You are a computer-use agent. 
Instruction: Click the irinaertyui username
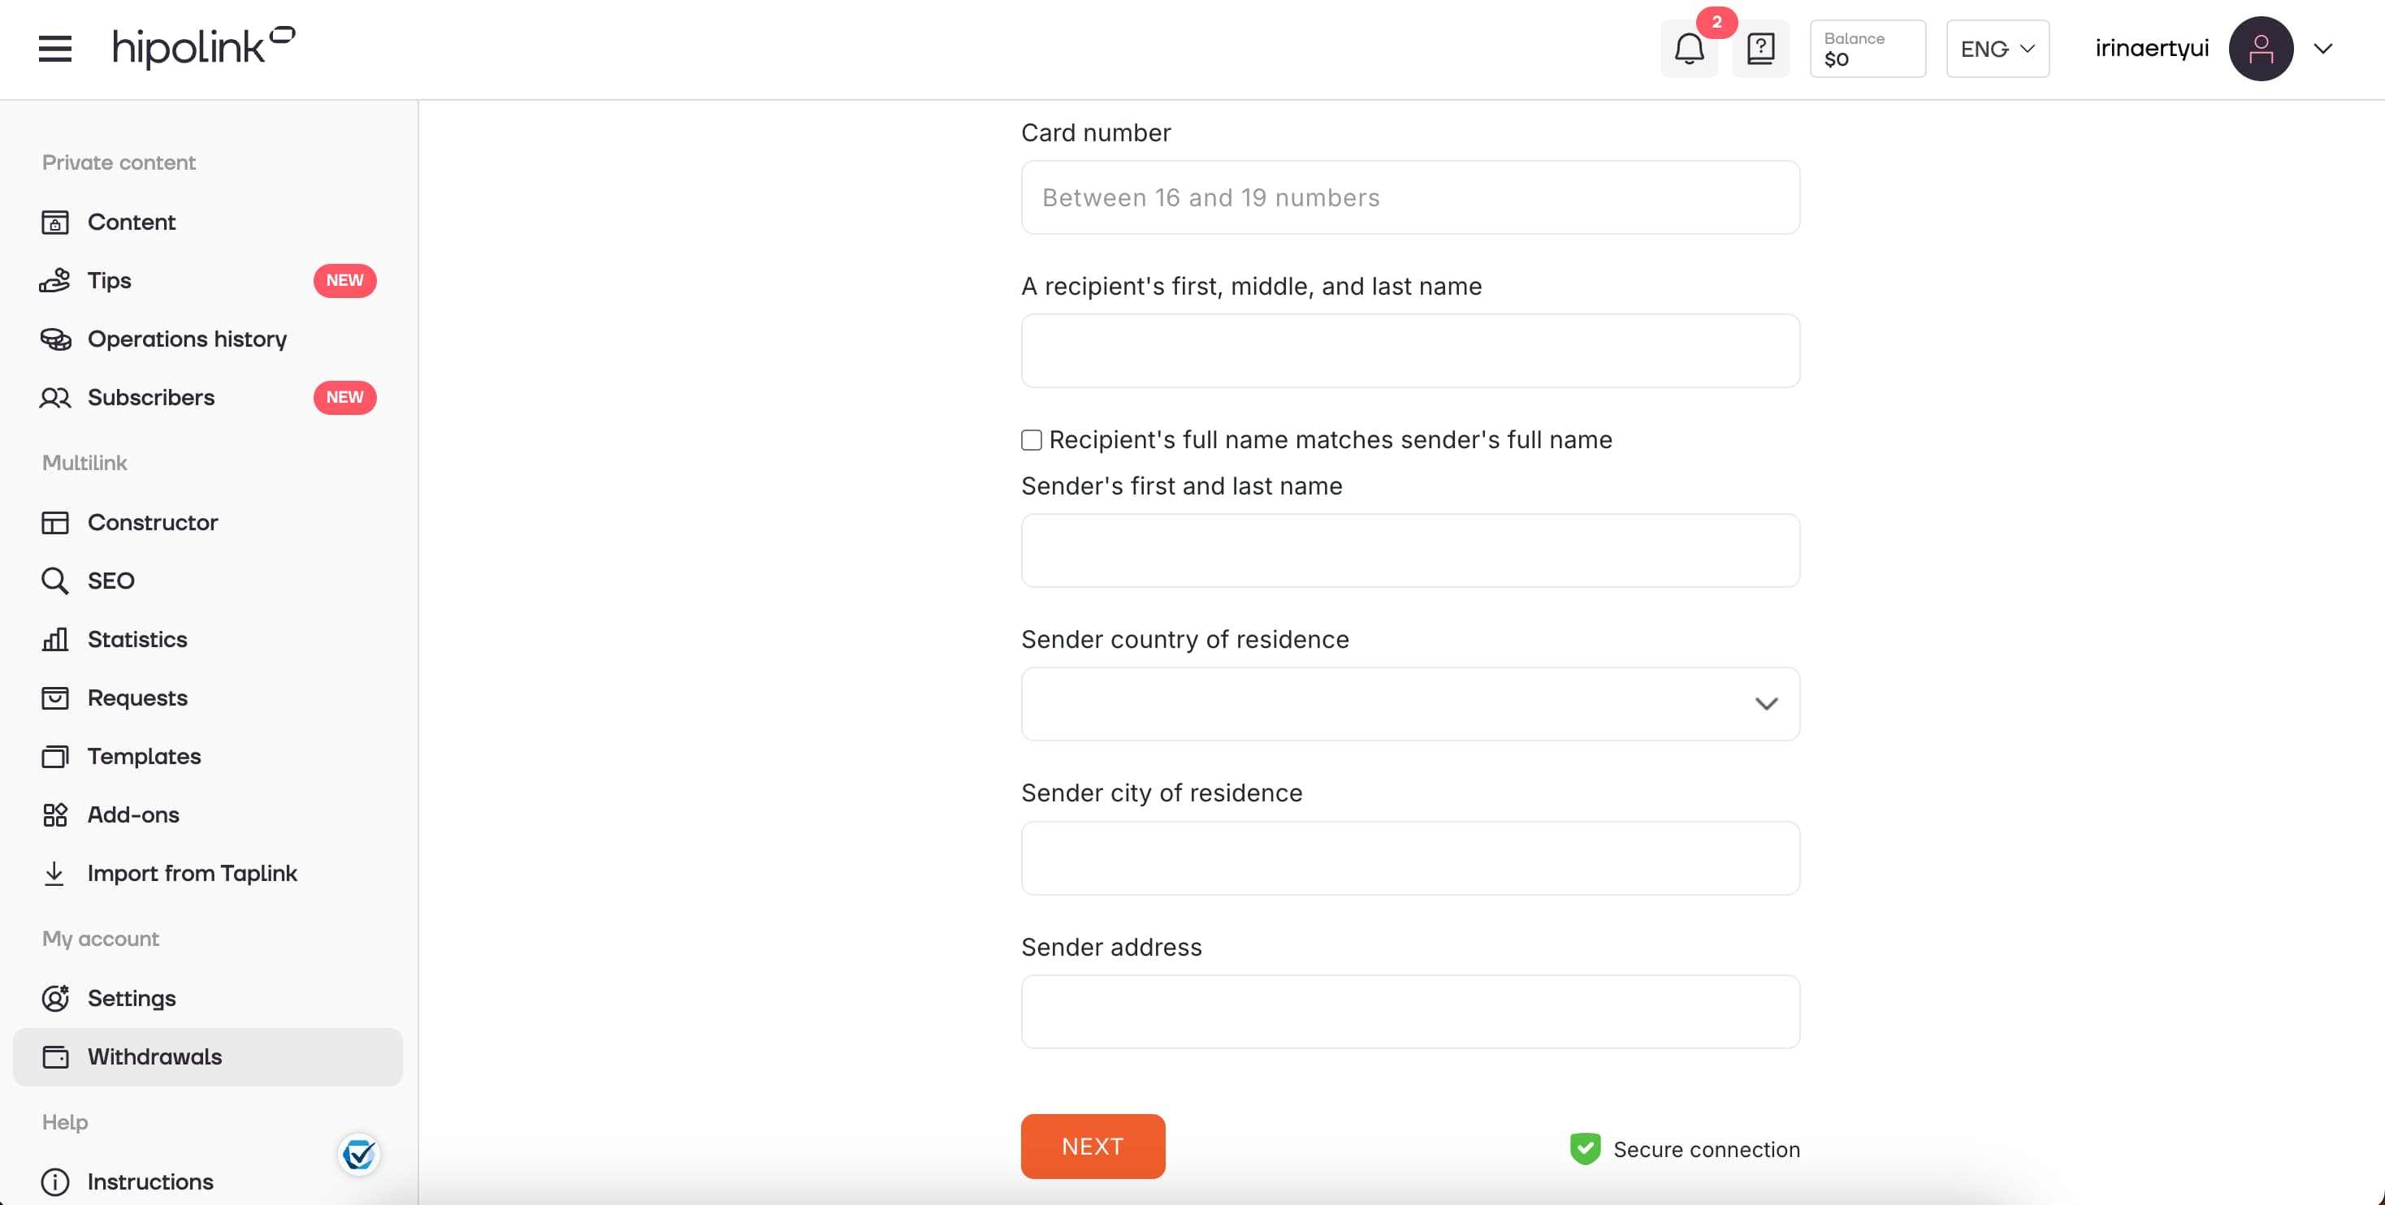click(2152, 48)
